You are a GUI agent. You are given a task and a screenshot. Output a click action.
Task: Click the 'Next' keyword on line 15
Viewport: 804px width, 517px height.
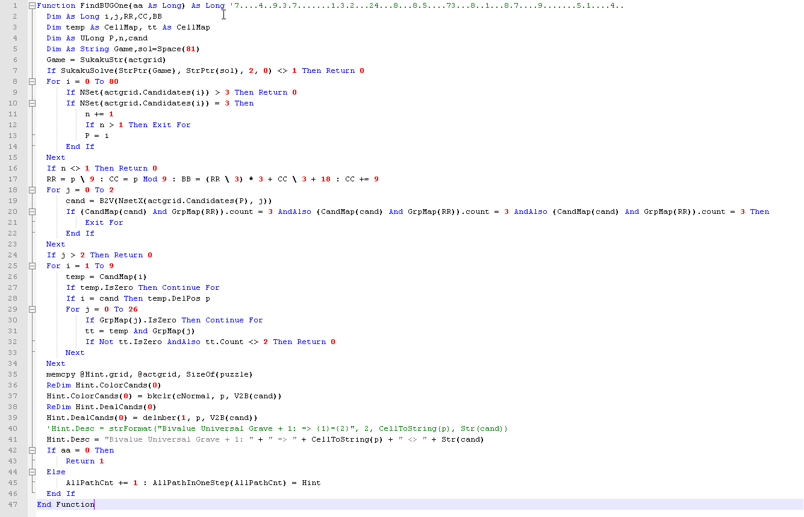[x=56, y=157]
